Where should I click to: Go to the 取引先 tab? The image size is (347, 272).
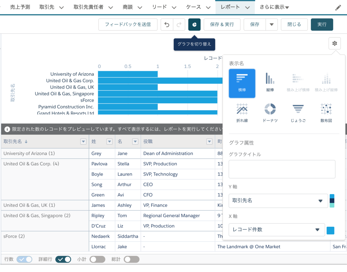[x=47, y=7]
